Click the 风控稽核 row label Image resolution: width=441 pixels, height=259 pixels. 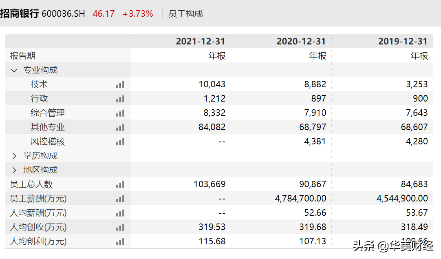click(x=48, y=141)
